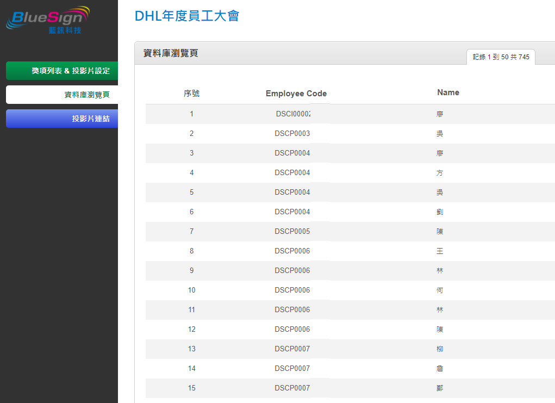This screenshot has width=555, height=403.
Task: Sort records by the 序號 column header
Action: [191, 93]
